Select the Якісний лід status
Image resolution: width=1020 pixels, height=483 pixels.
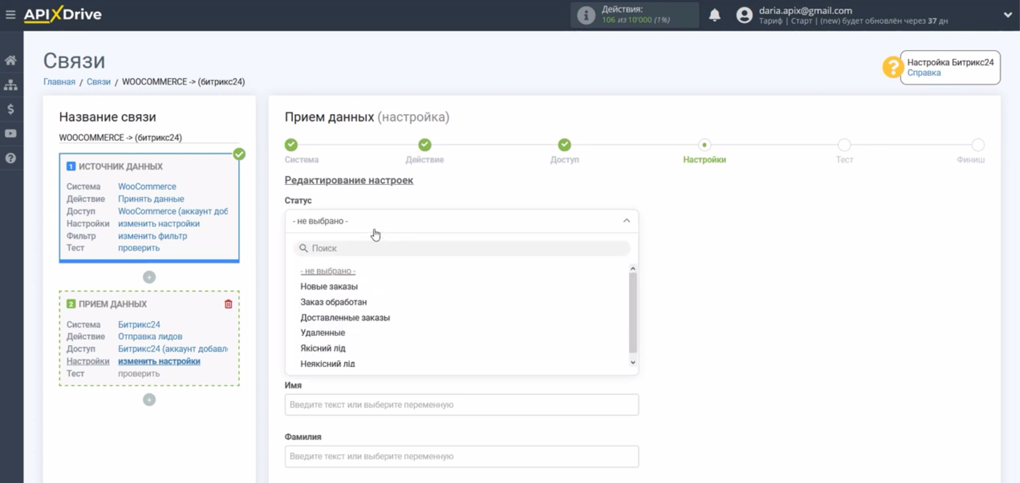323,348
